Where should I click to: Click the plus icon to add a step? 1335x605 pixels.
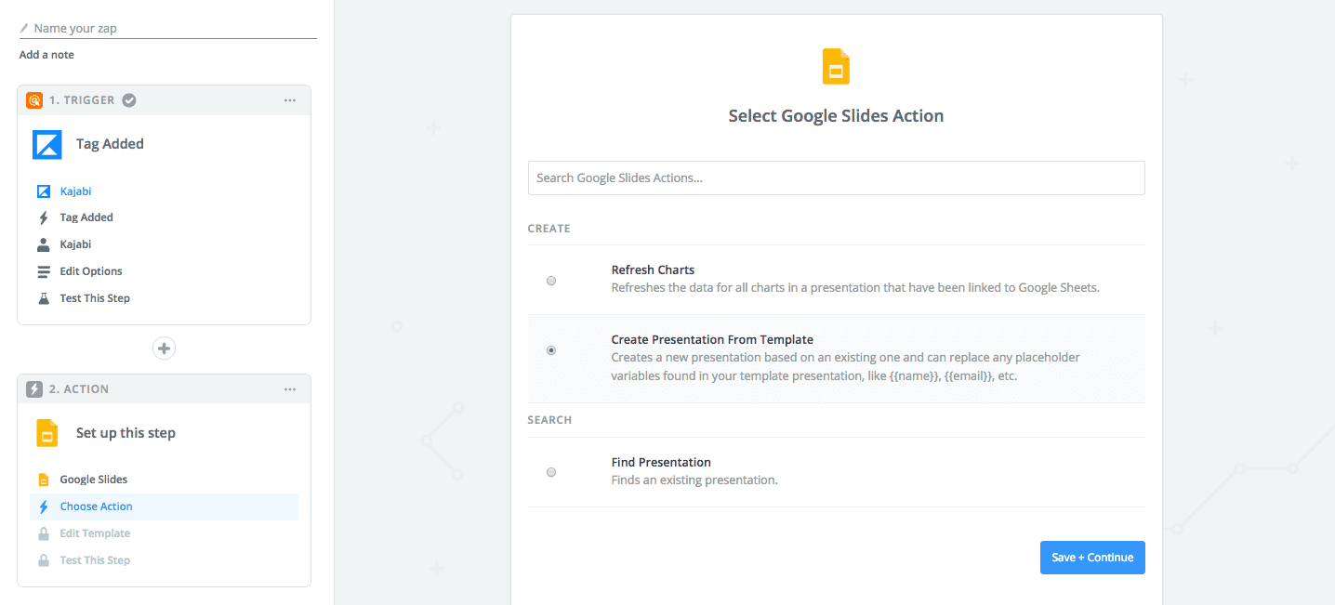[165, 349]
